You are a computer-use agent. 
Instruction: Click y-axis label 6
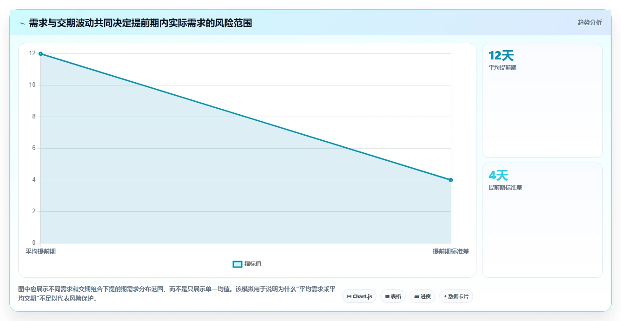pyautogui.click(x=33, y=148)
